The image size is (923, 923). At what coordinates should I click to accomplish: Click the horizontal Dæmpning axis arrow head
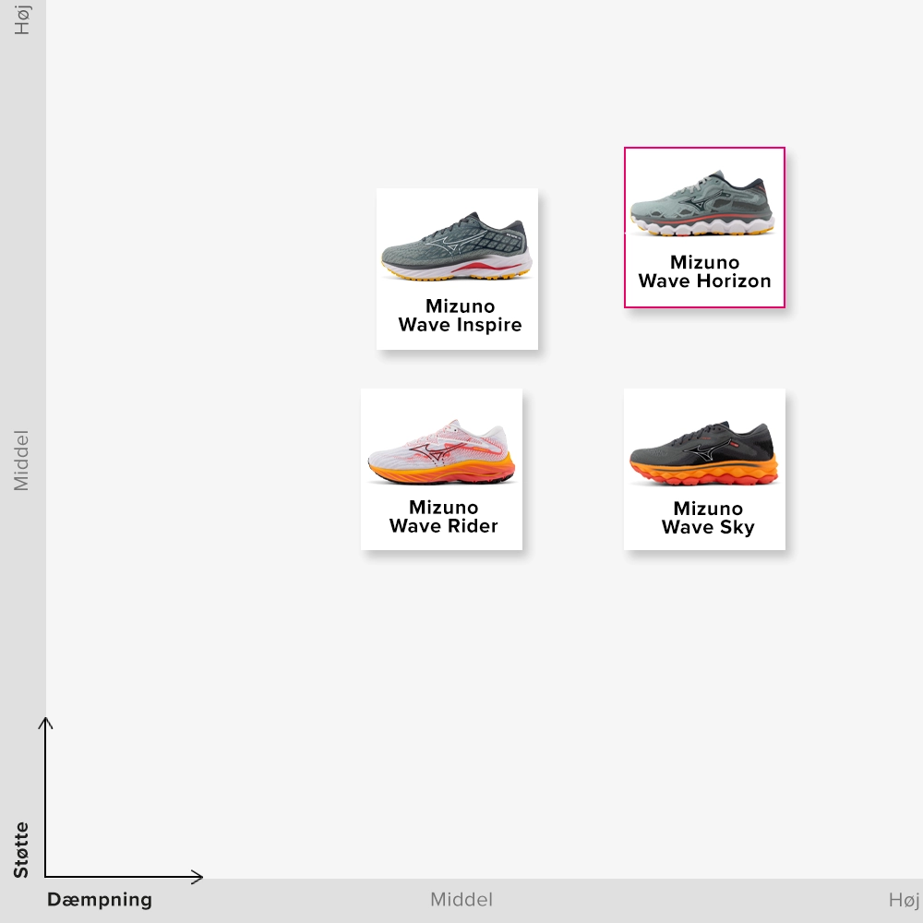(198, 876)
